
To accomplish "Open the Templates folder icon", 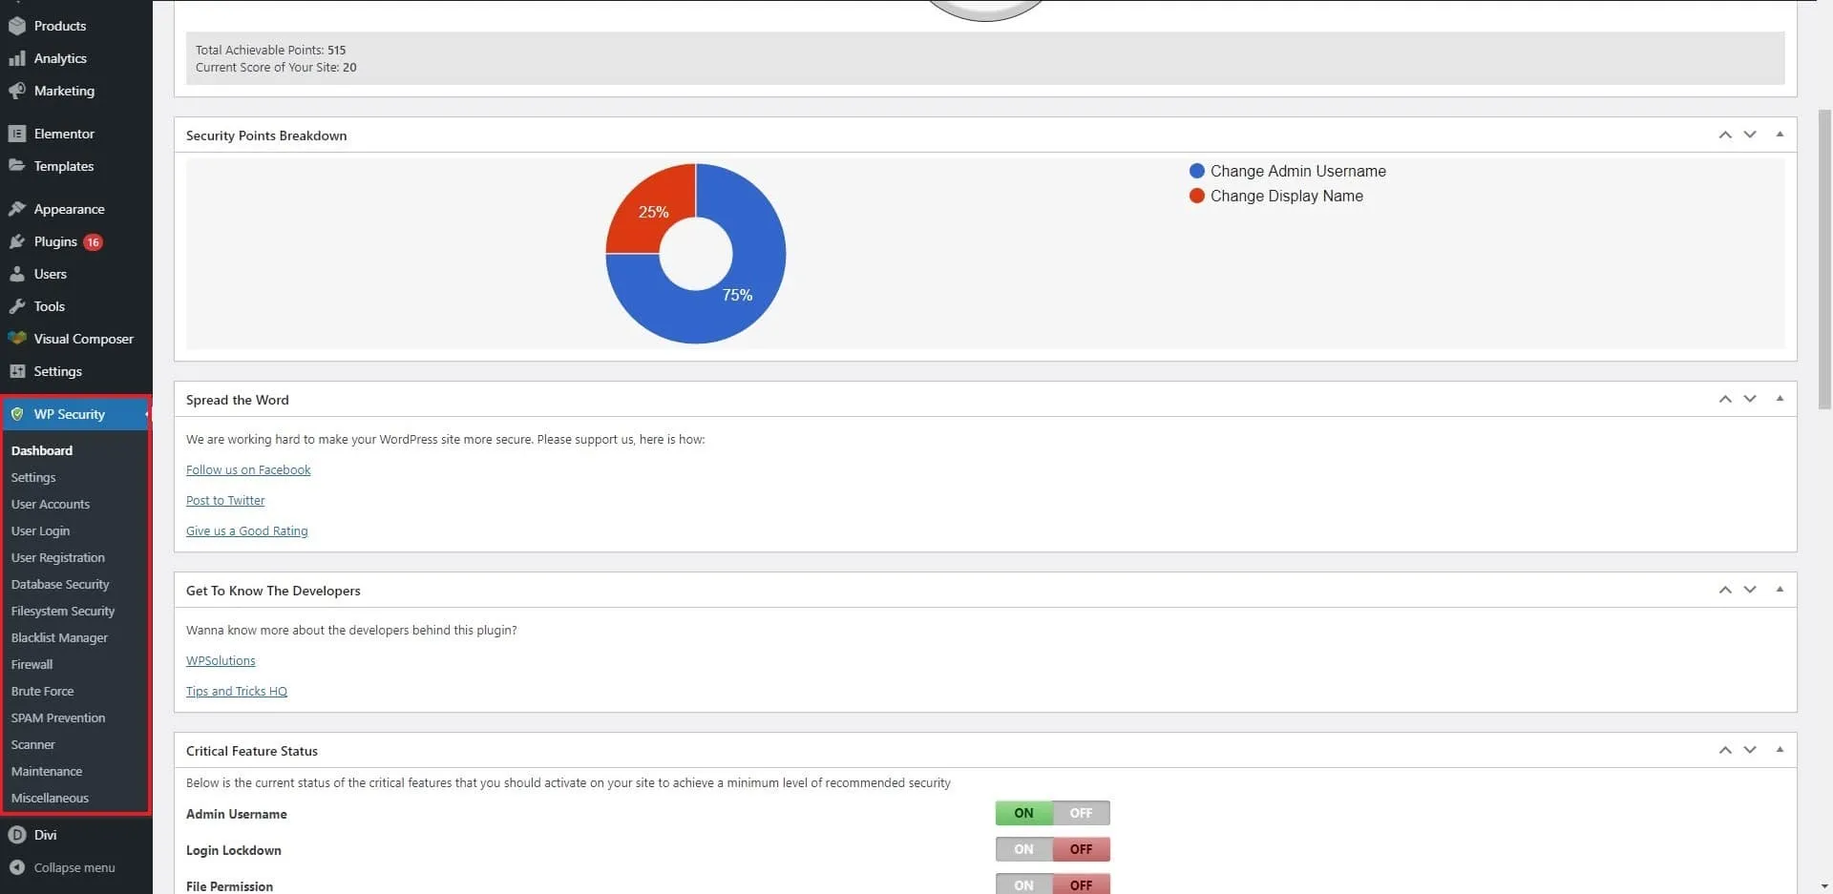I will pyautogui.click(x=17, y=165).
